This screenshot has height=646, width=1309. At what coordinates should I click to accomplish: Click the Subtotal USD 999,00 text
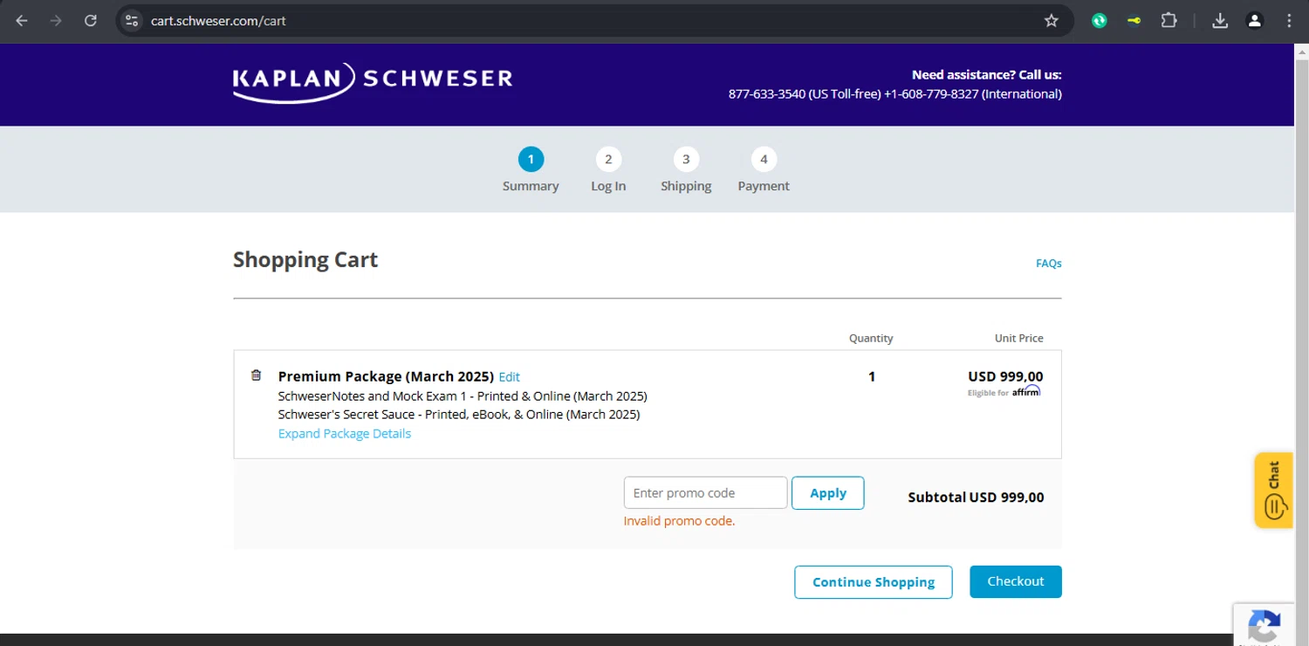click(x=976, y=498)
